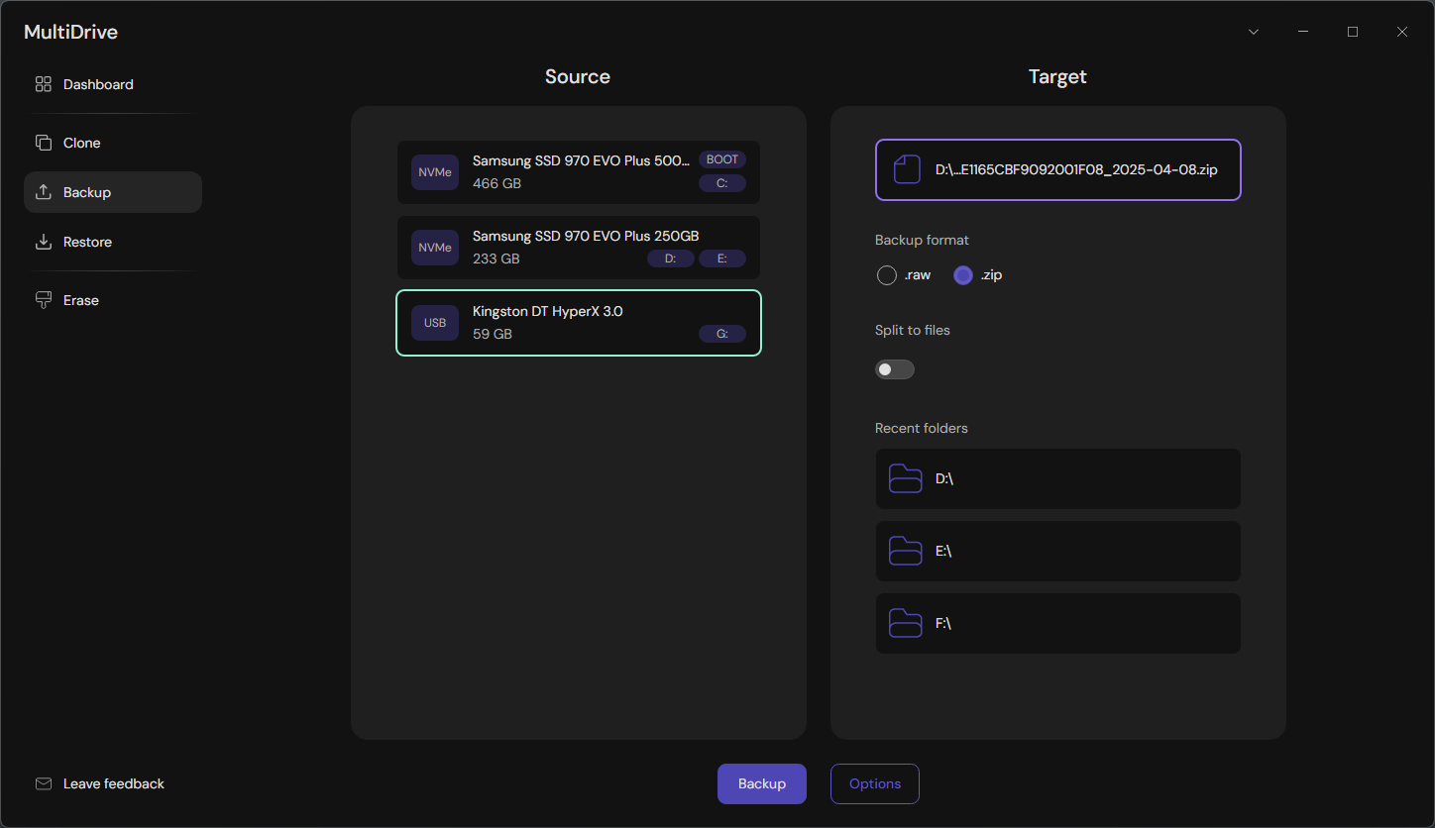Click the Clone icon in sidebar
The height and width of the screenshot is (828, 1435).
pos(43,142)
